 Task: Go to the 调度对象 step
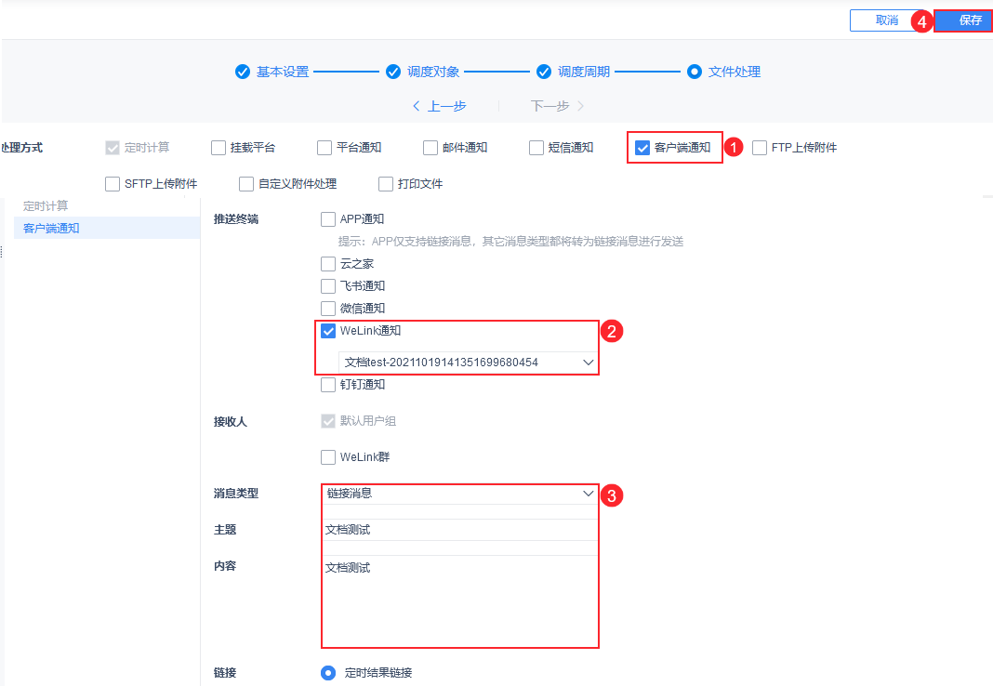pos(433,72)
